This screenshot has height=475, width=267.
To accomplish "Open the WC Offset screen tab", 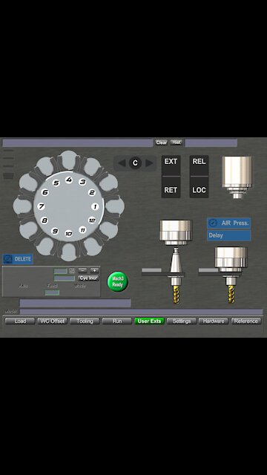I will point(53,321).
